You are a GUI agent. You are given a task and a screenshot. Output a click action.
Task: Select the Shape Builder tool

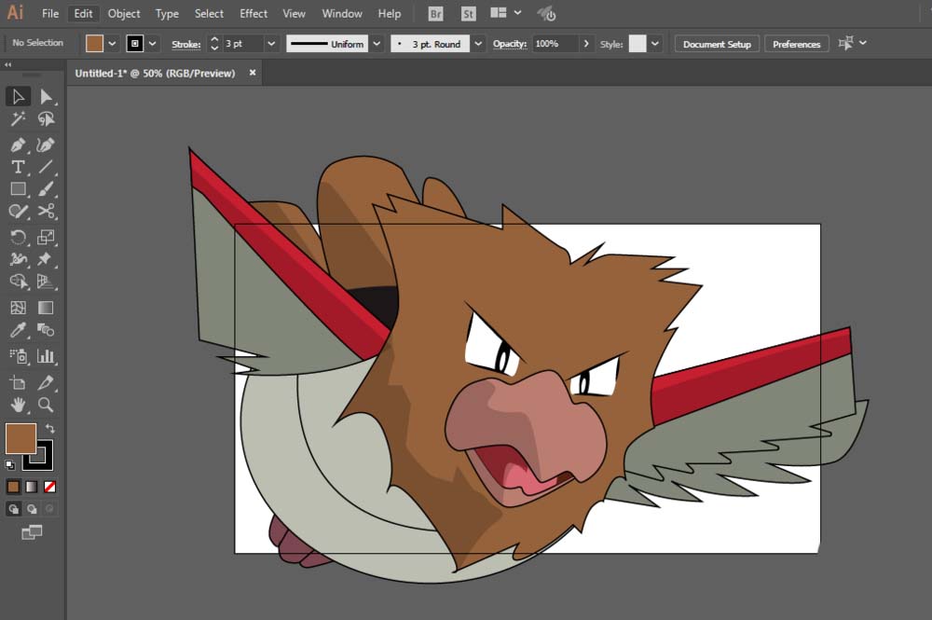[x=18, y=282]
